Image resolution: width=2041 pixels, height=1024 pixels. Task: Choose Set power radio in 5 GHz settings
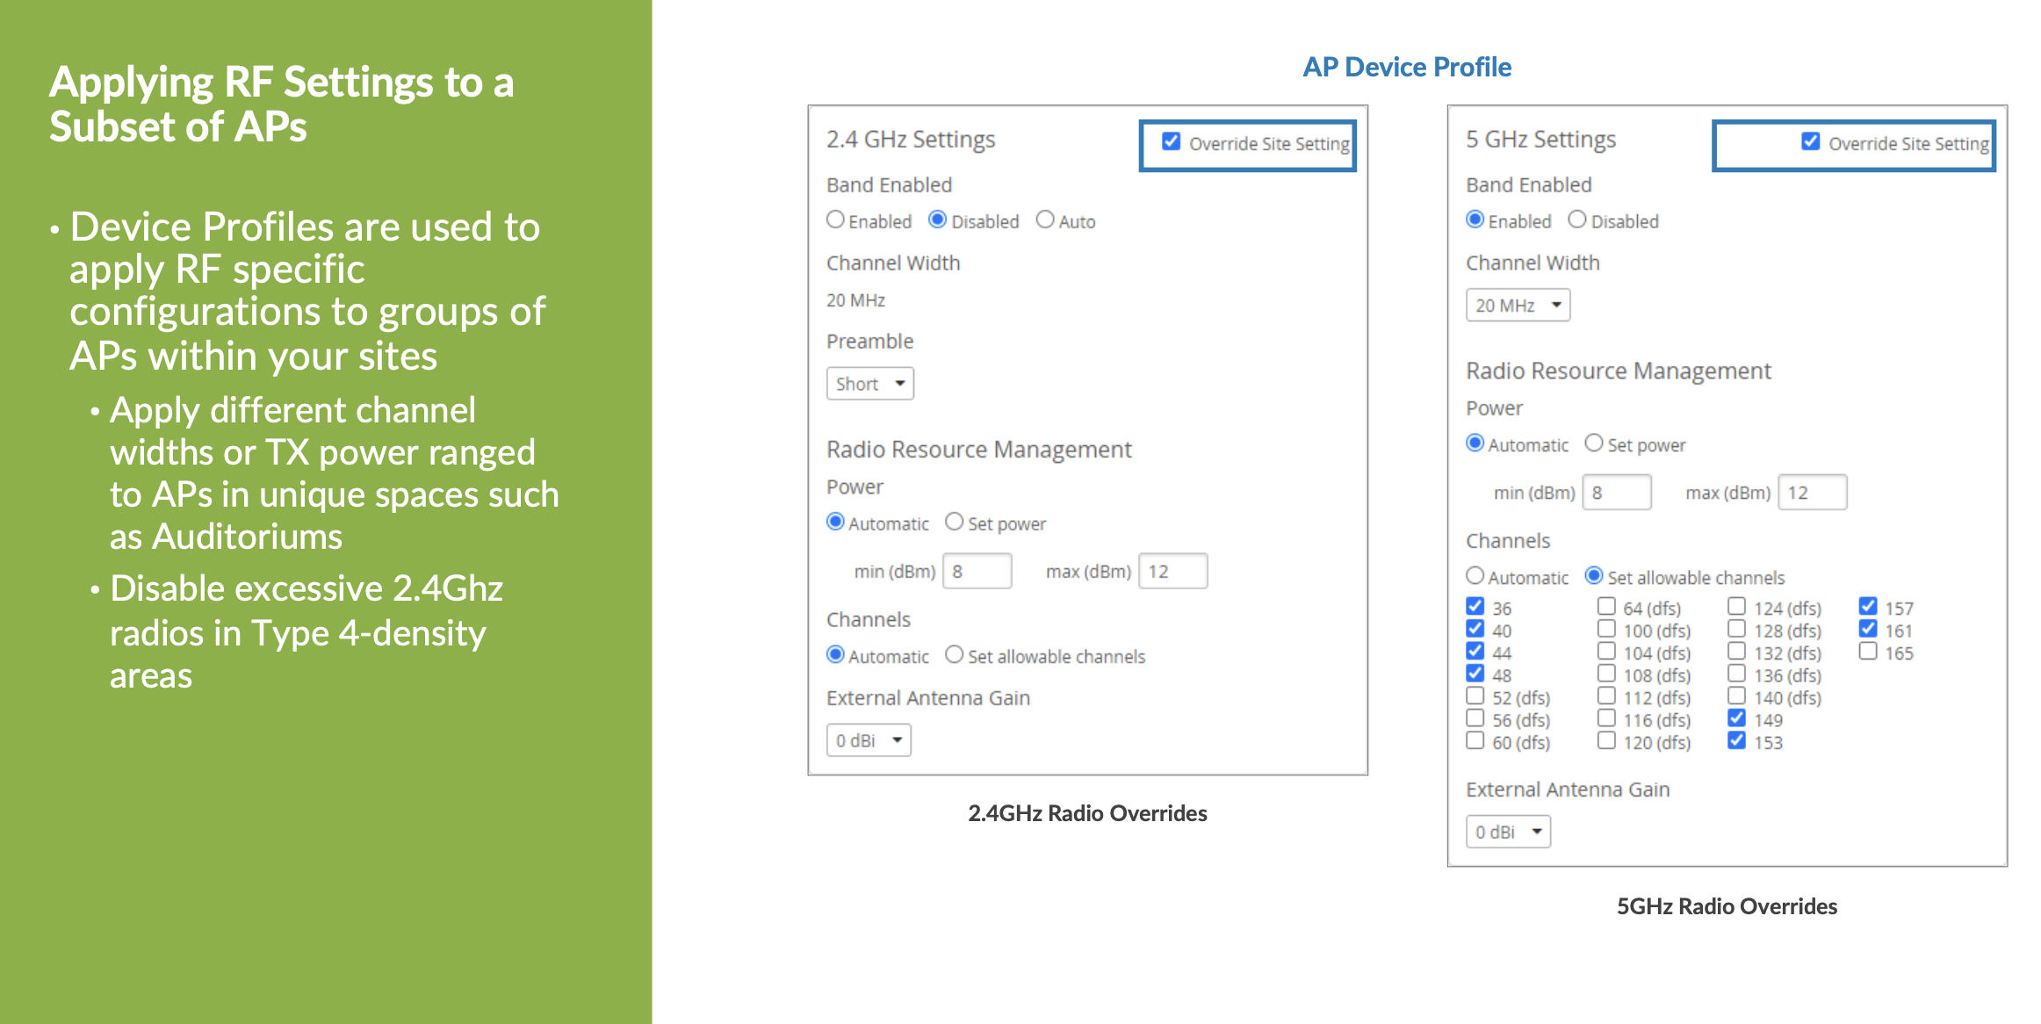tap(1594, 443)
